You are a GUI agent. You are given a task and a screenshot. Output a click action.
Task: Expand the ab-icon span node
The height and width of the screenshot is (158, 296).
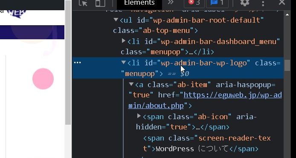tap(139, 116)
